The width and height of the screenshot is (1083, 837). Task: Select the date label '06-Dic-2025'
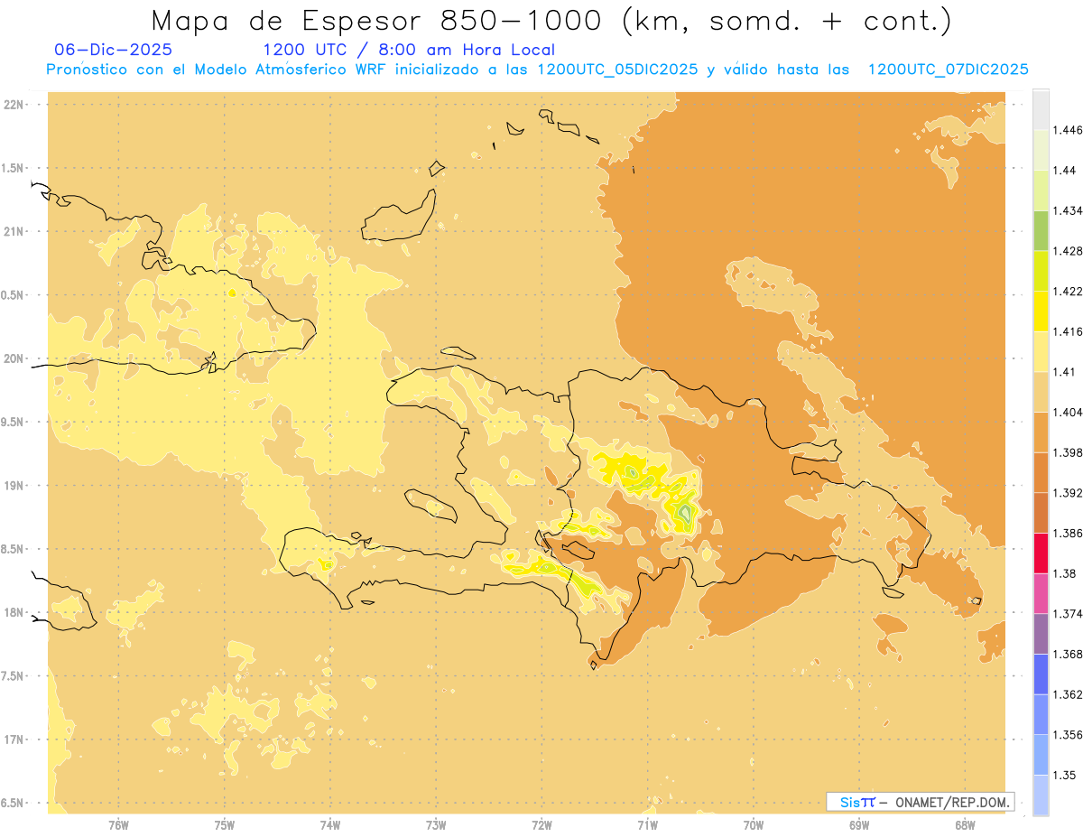114,51
